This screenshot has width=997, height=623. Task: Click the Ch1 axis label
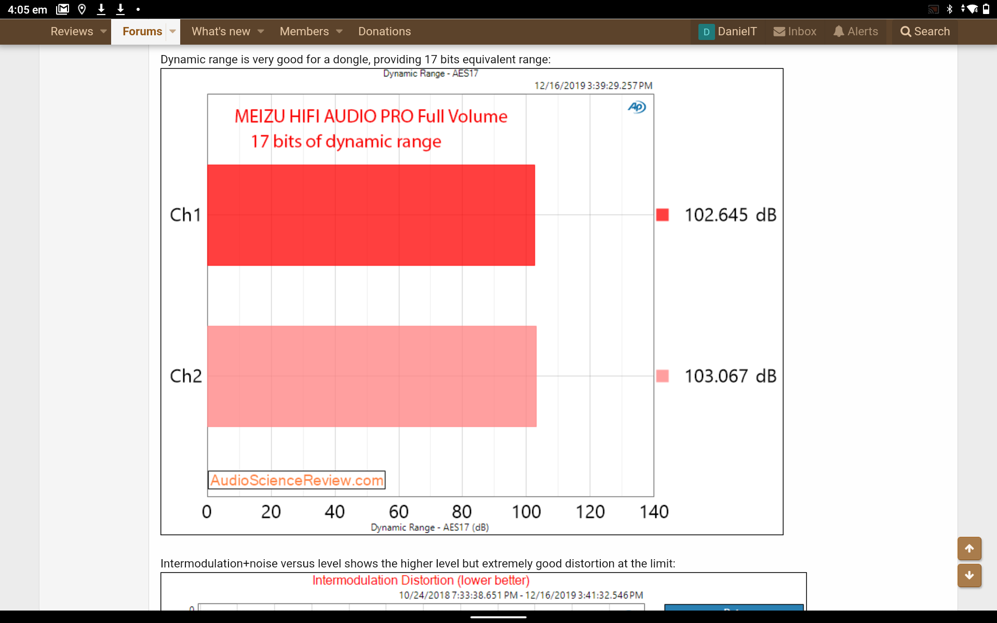coord(185,215)
